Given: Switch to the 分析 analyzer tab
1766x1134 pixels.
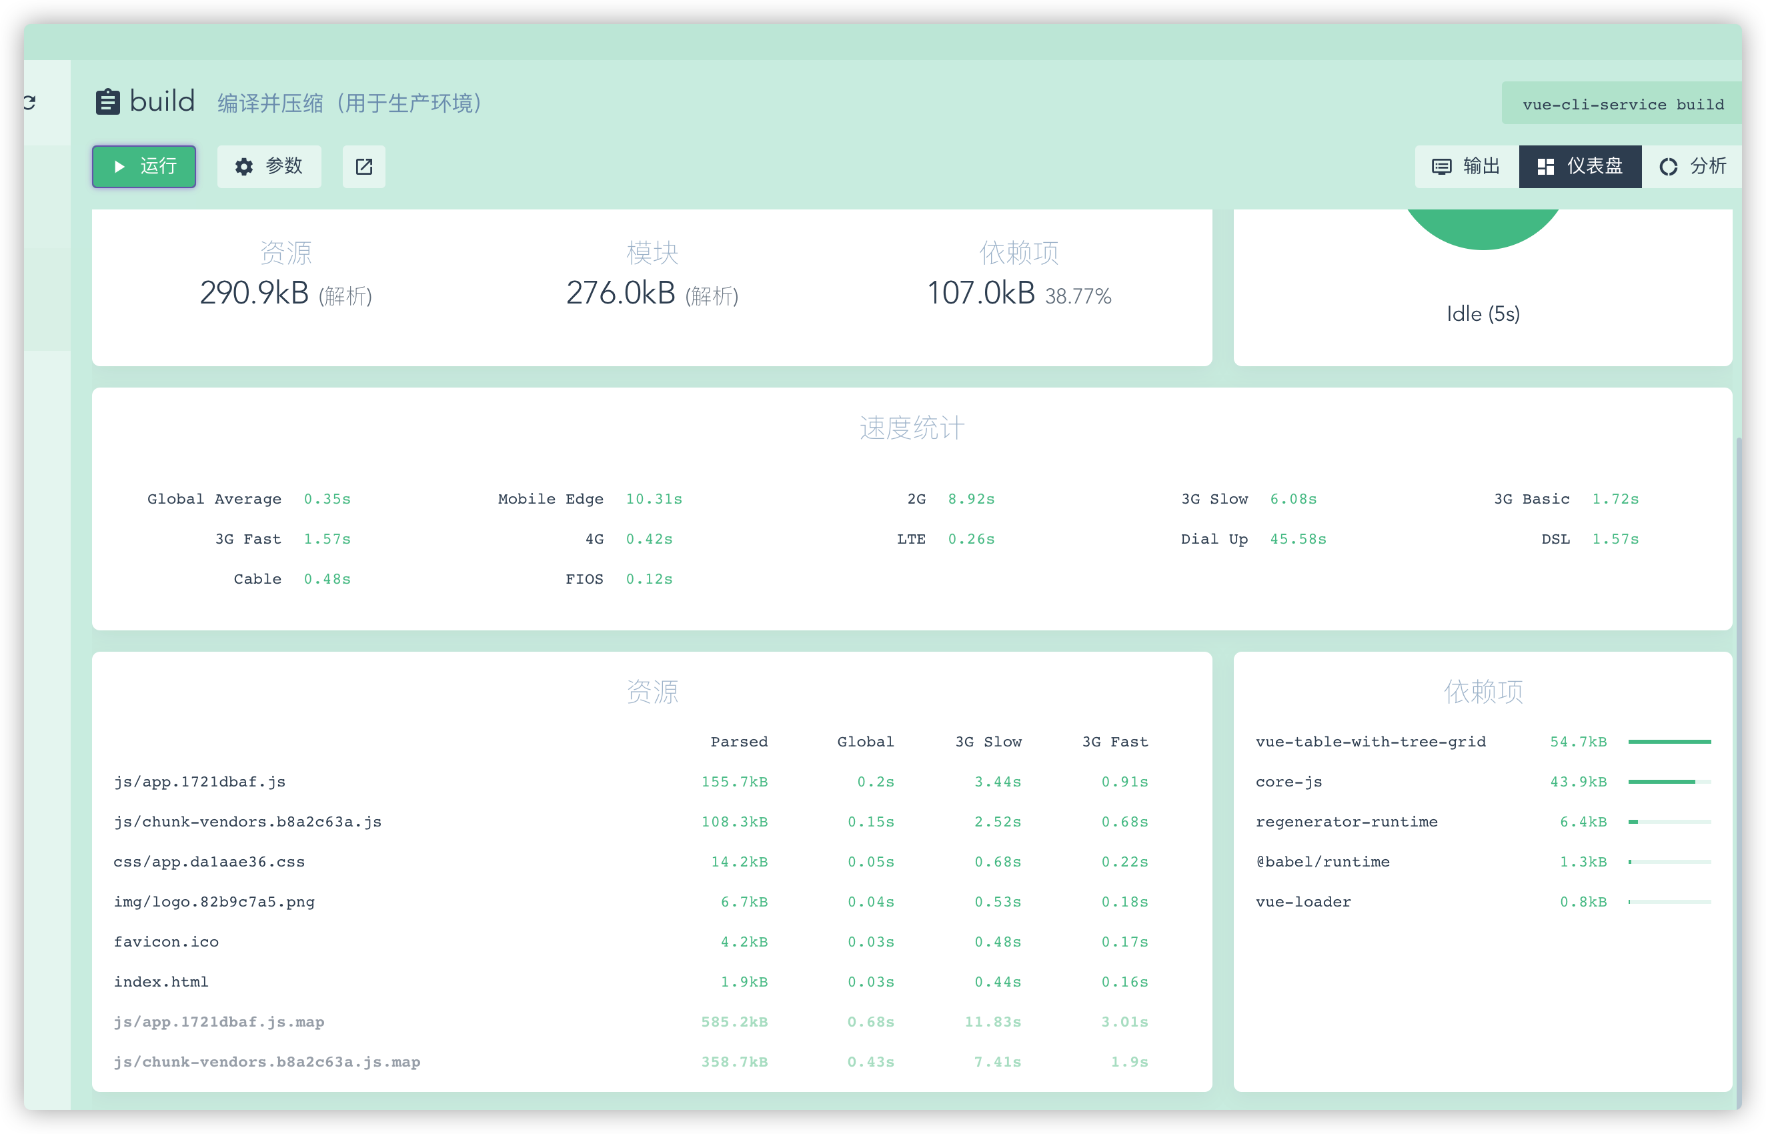Looking at the screenshot, I should point(1692,166).
